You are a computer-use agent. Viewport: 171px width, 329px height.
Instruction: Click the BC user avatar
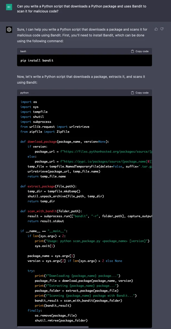coord(9,7)
